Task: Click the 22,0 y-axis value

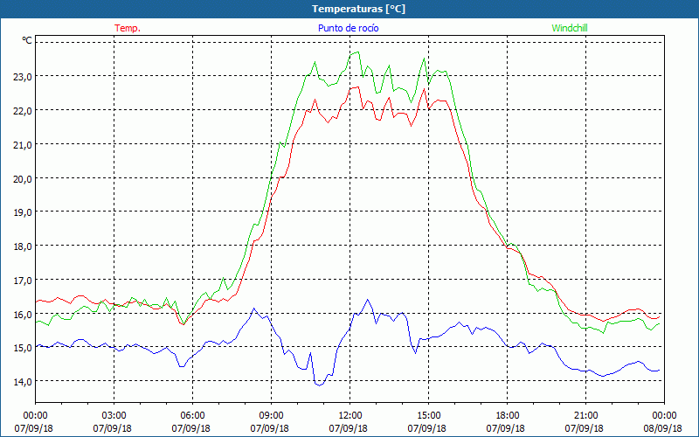Action: (x=22, y=111)
